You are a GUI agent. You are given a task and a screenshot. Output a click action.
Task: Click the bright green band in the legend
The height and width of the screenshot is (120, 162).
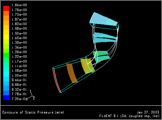(6, 55)
